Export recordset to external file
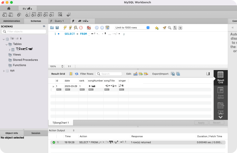The image size is (237, 153). click(x=173, y=74)
